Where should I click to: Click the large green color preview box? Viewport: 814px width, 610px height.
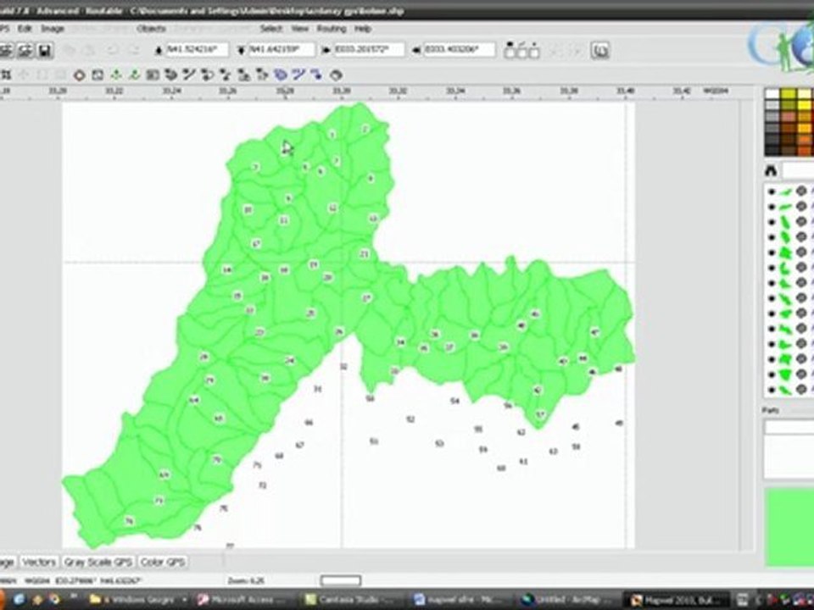[789, 526]
